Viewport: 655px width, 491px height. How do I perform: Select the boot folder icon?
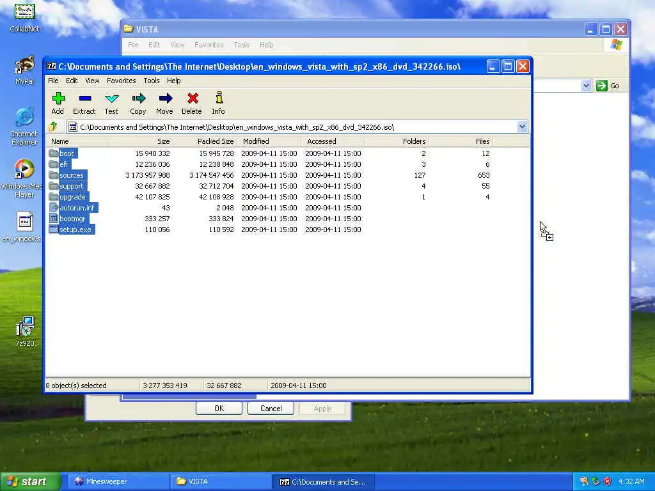tap(54, 153)
